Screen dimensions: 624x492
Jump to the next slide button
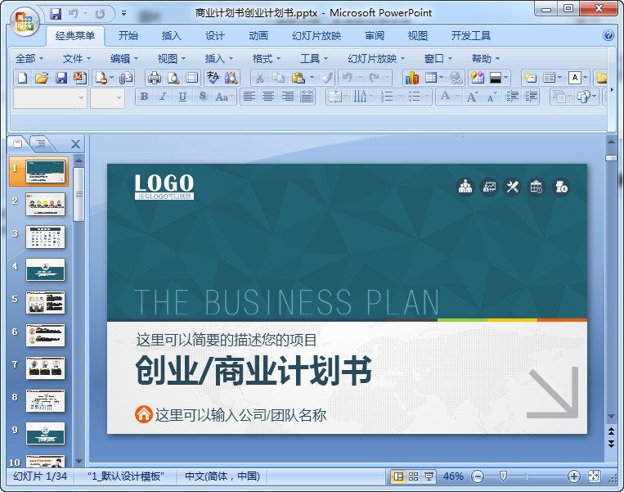[611, 444]
